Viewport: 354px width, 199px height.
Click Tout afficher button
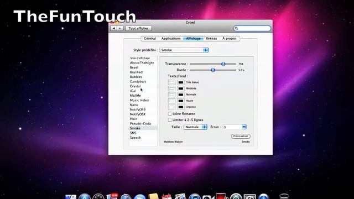[138, 28]
